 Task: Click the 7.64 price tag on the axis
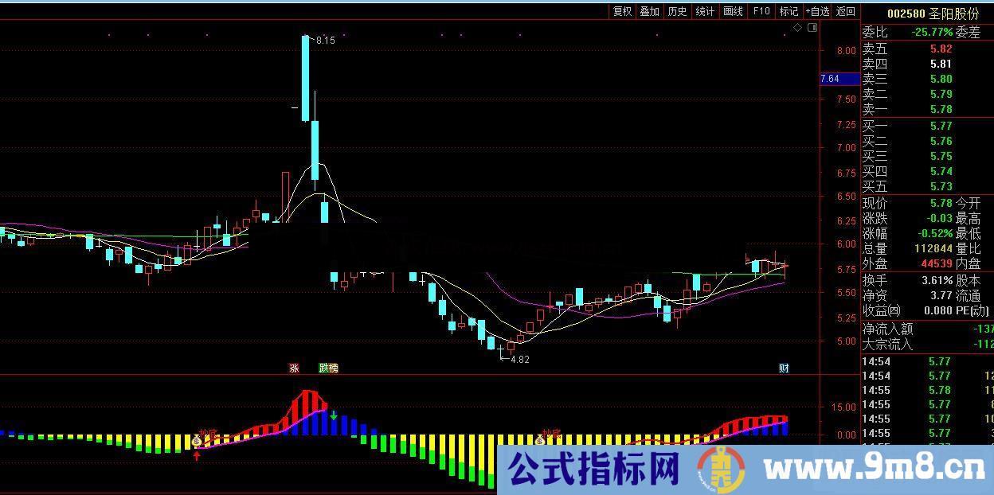click(832, 79)
